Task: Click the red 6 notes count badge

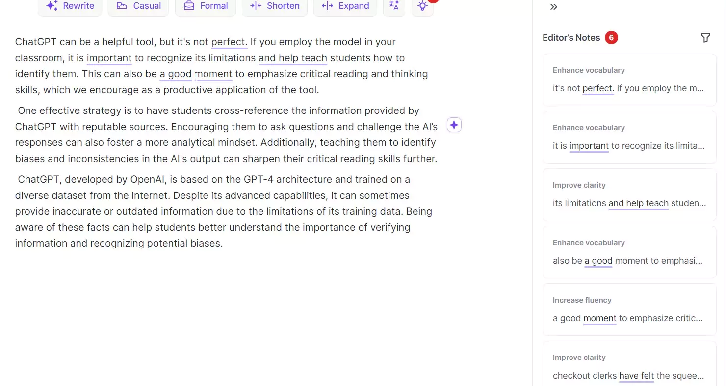Action: pos(611,38)
